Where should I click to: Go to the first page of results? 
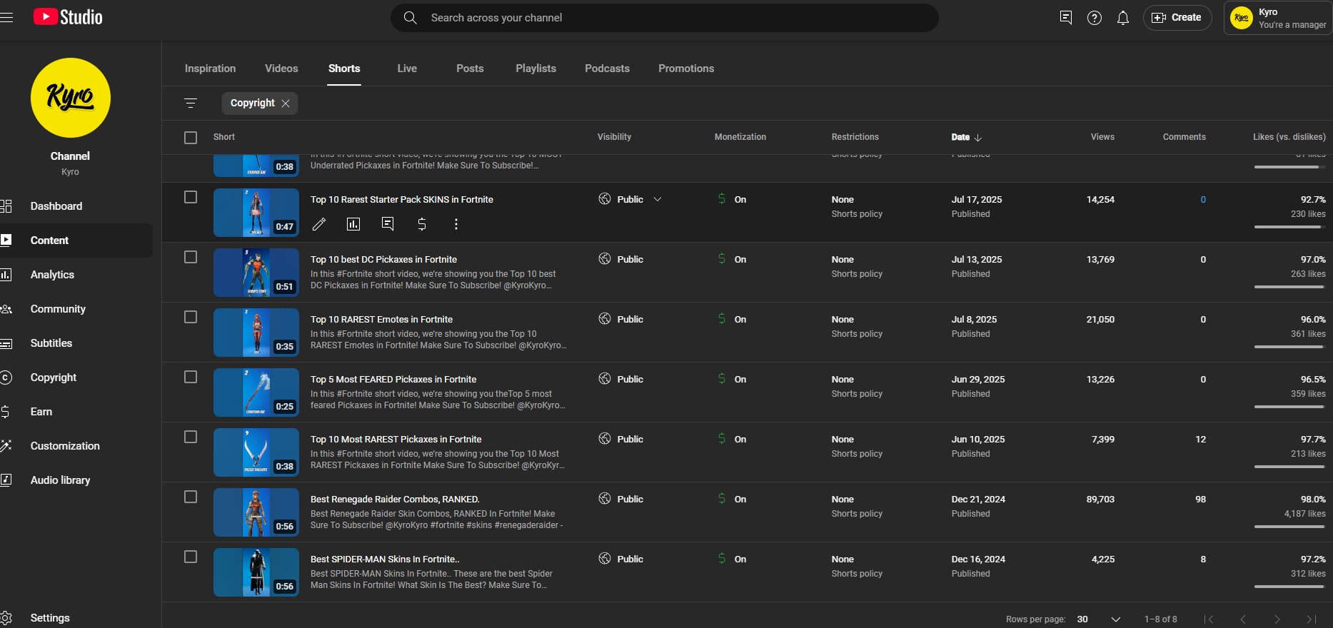[x=1209, y=619]
